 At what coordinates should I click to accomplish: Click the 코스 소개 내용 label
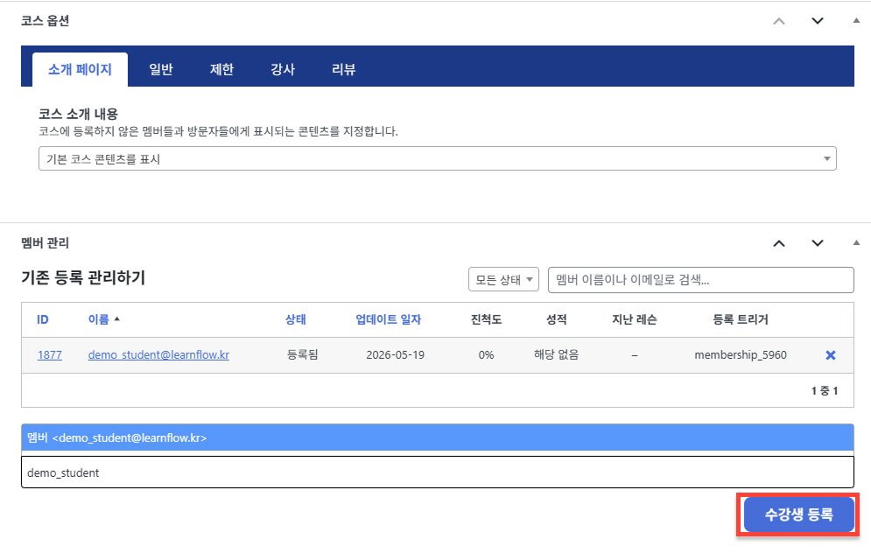click(78, 115)
